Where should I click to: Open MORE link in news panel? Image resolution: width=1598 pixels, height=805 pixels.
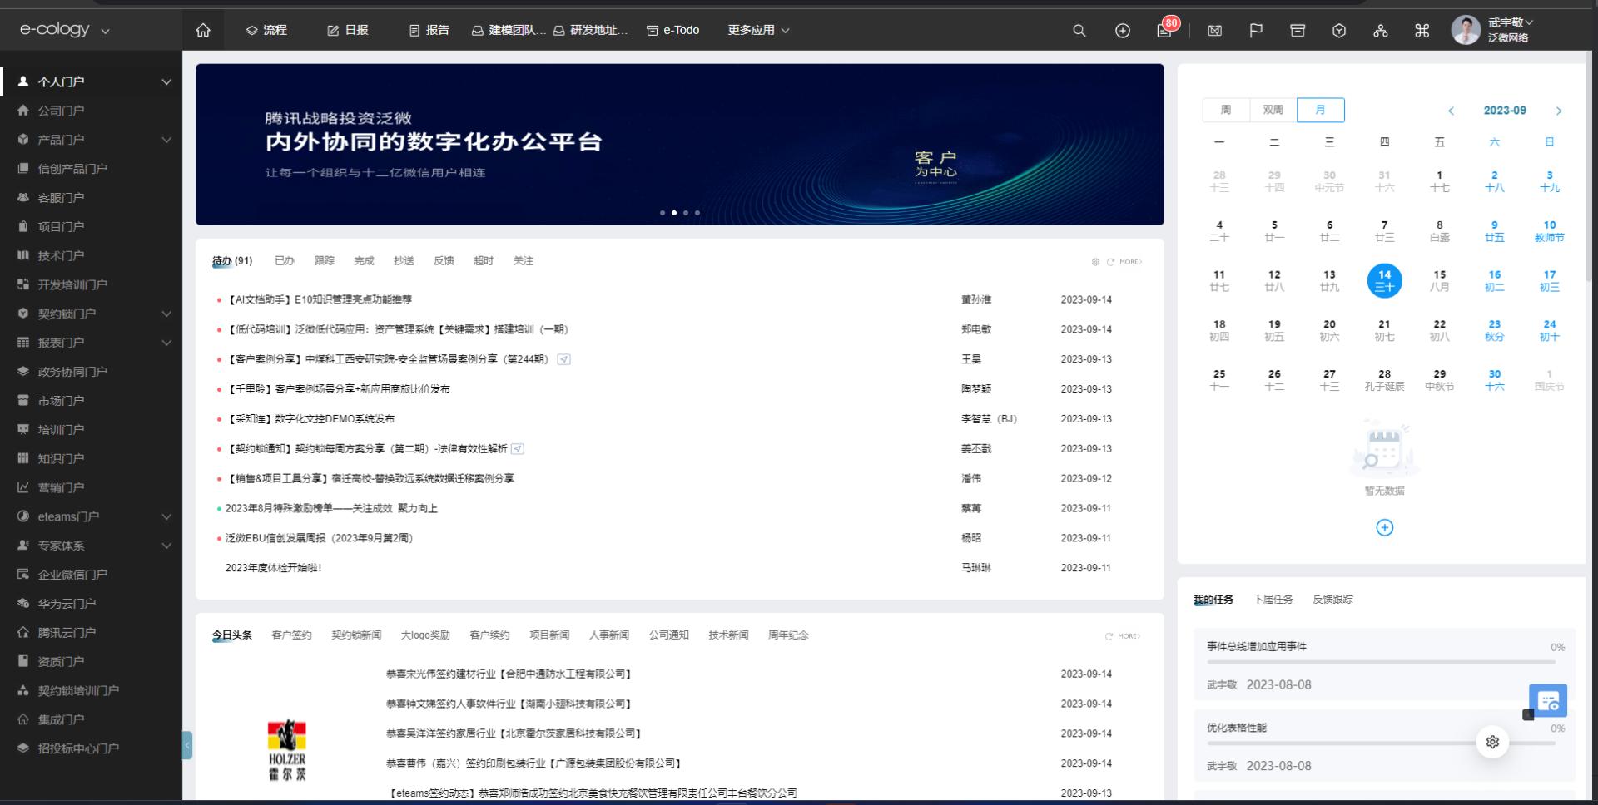click(x=1129, y=636)
